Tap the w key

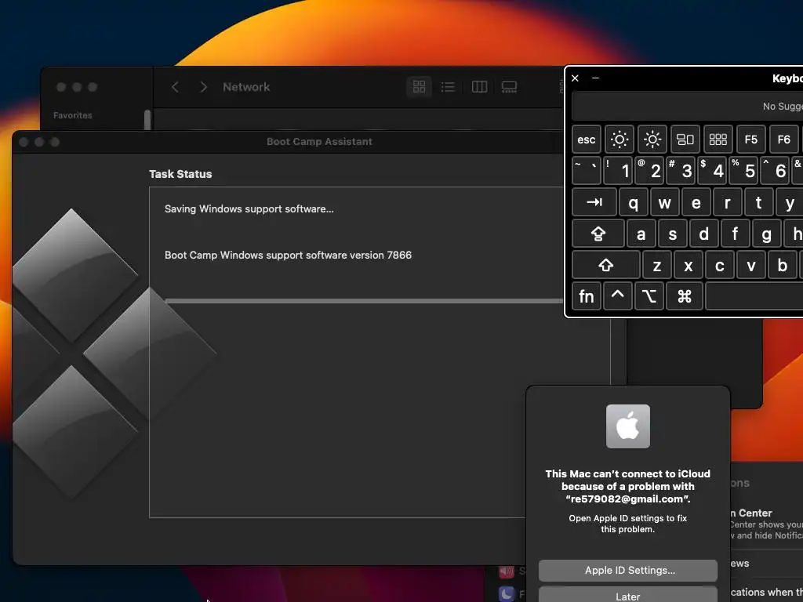click(665, 202)
